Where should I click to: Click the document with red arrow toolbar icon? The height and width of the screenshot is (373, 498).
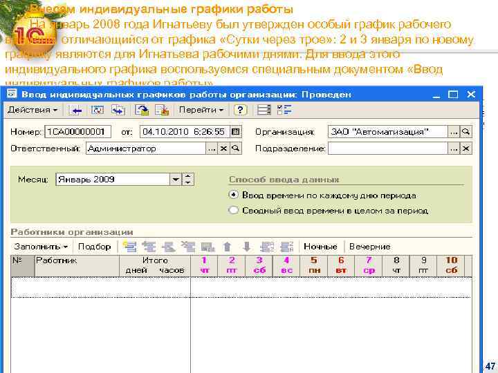[162, 110]
